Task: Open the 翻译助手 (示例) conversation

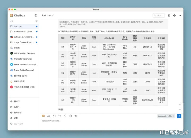Action: tap(24, 76)
